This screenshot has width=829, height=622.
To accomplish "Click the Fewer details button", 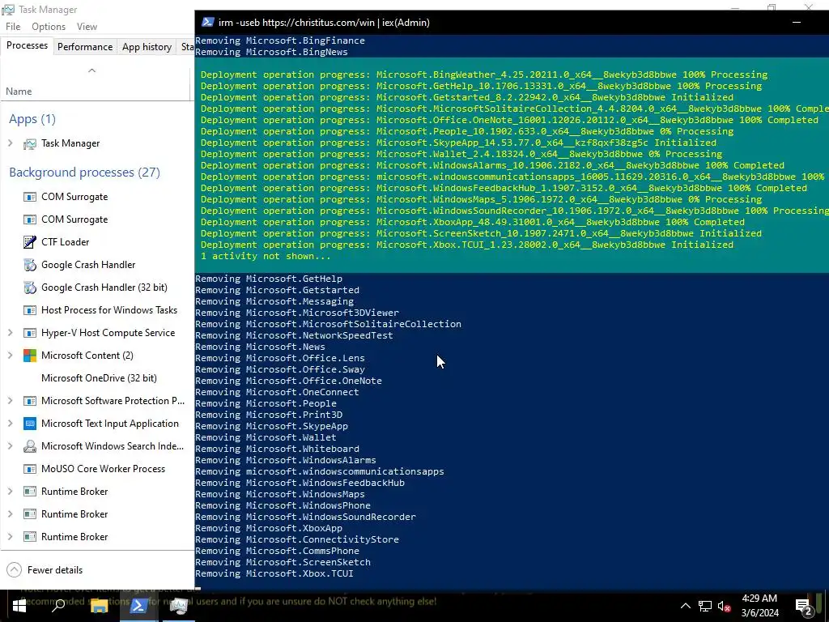I will [45, 569].
